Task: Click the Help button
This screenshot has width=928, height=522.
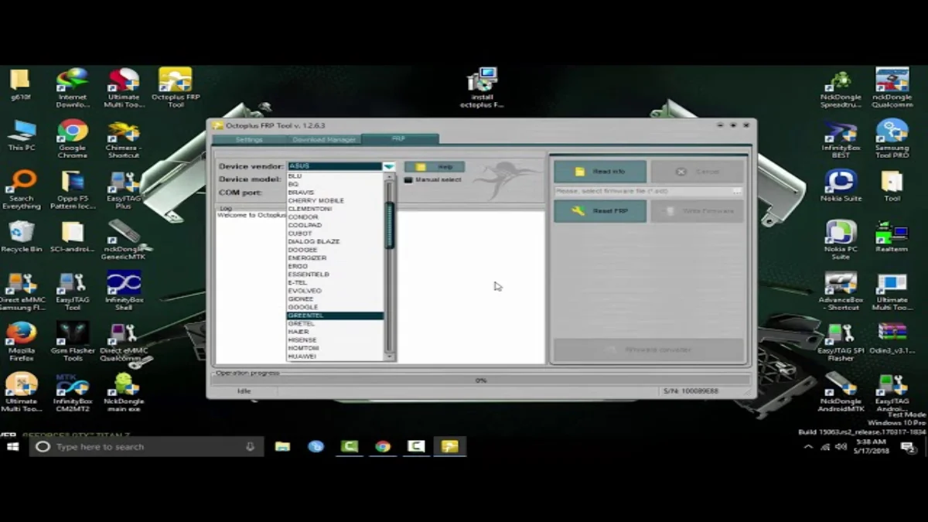Action: click(x=435, y=167)
